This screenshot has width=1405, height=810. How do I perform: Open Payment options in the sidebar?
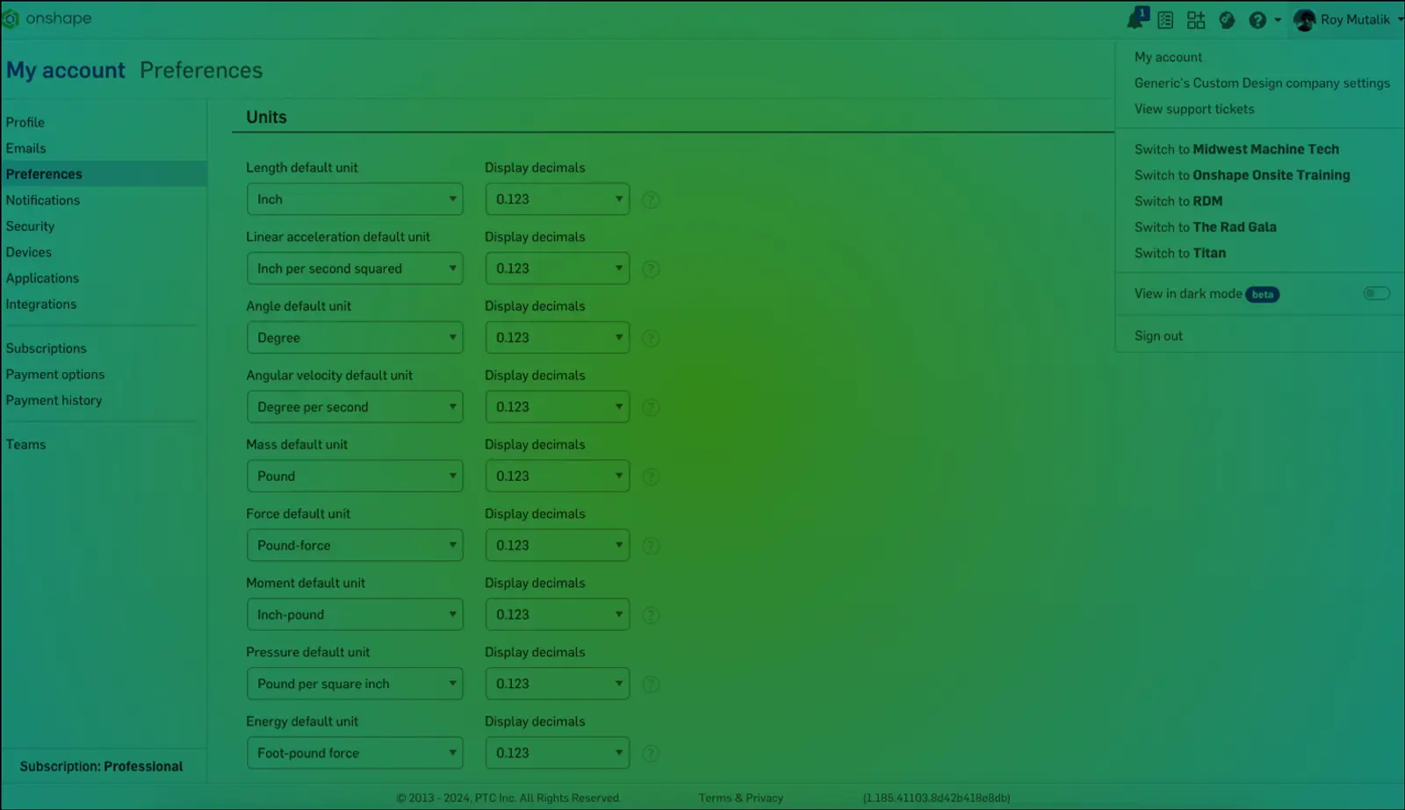[x=55, y=374]
